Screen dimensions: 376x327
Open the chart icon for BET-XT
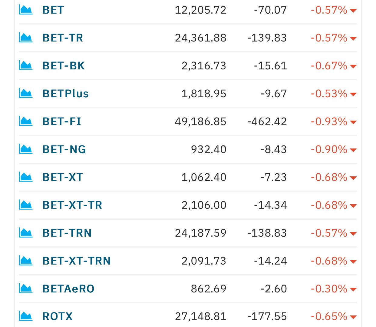click(x=26, y=177)
